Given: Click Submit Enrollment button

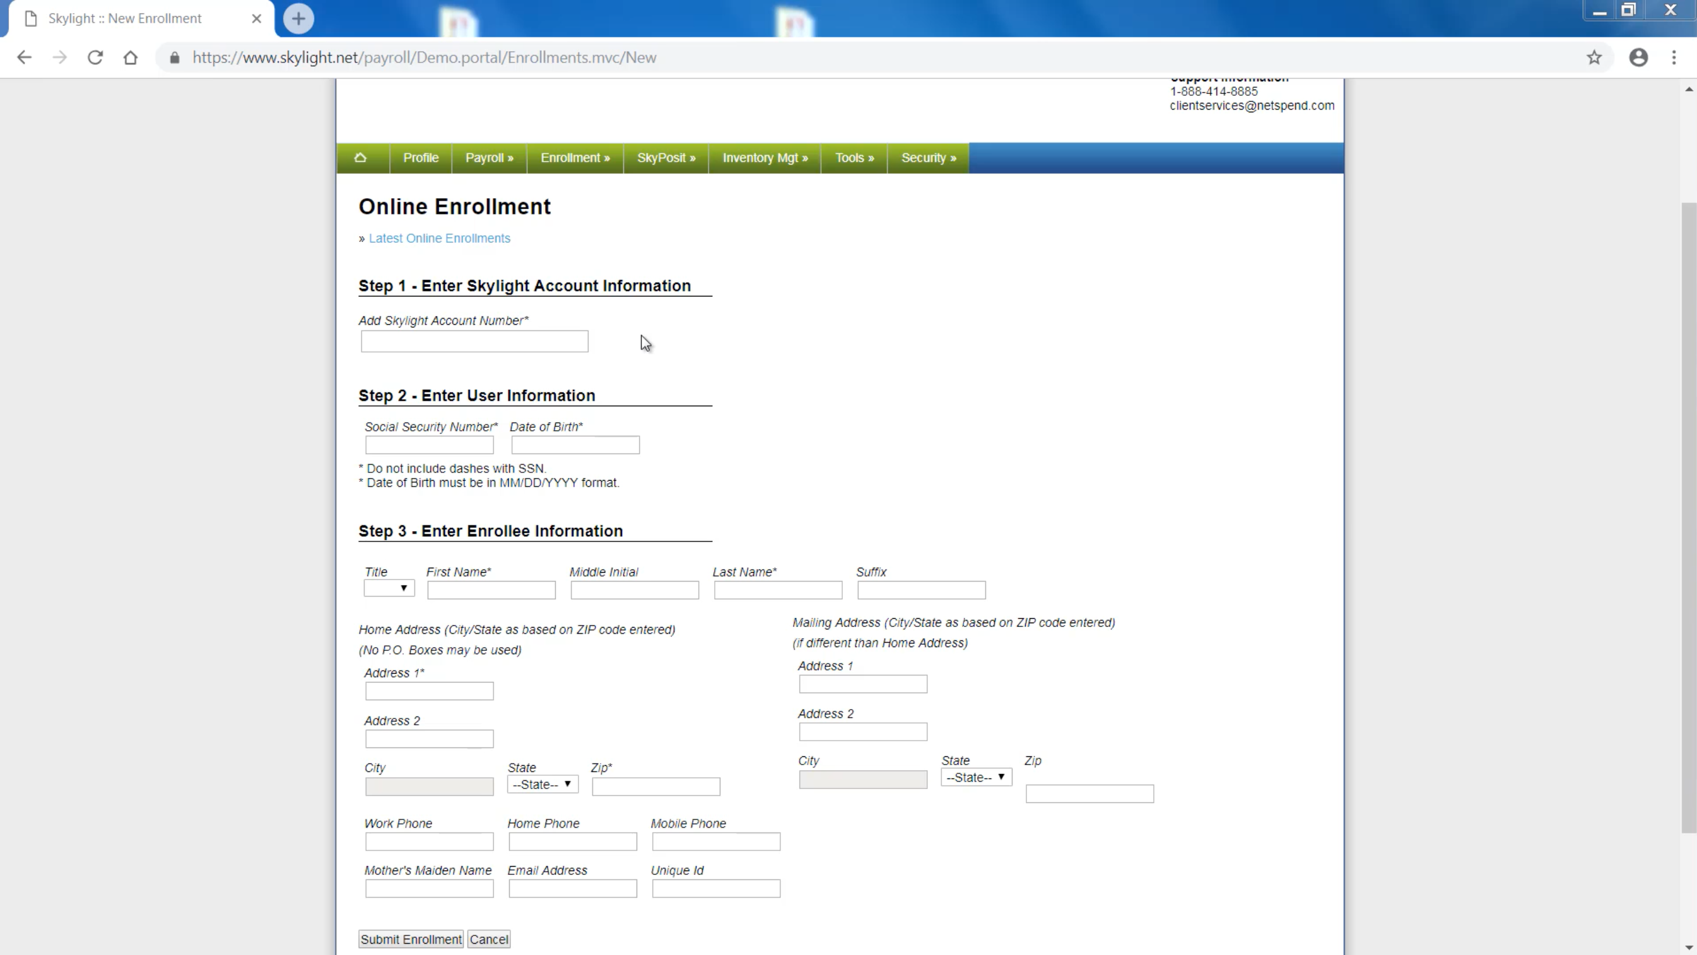Looking at the screenshot, I should click(411, 939).
